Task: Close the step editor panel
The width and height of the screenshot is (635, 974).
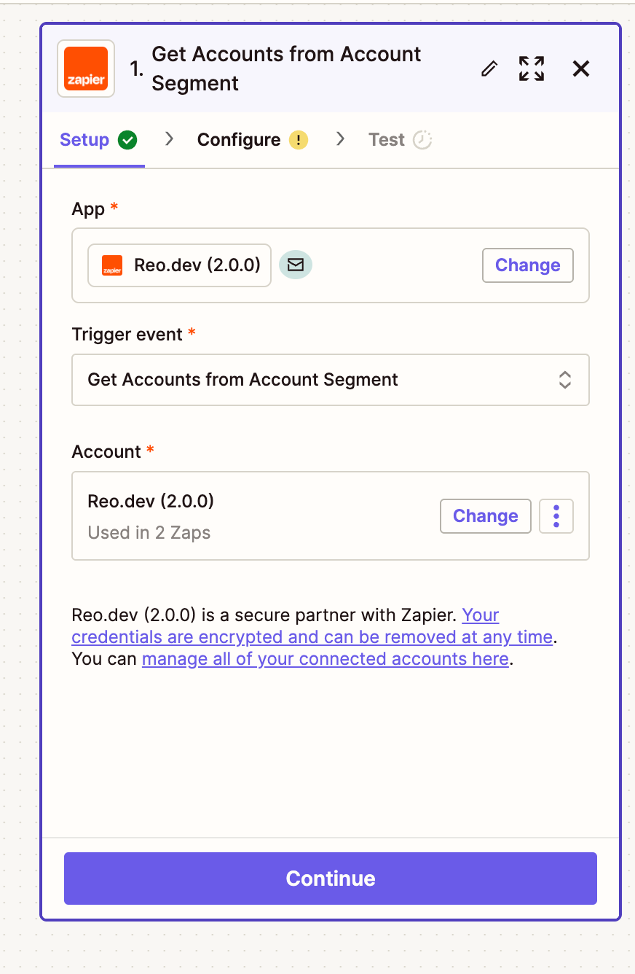Action: [580, 69]
